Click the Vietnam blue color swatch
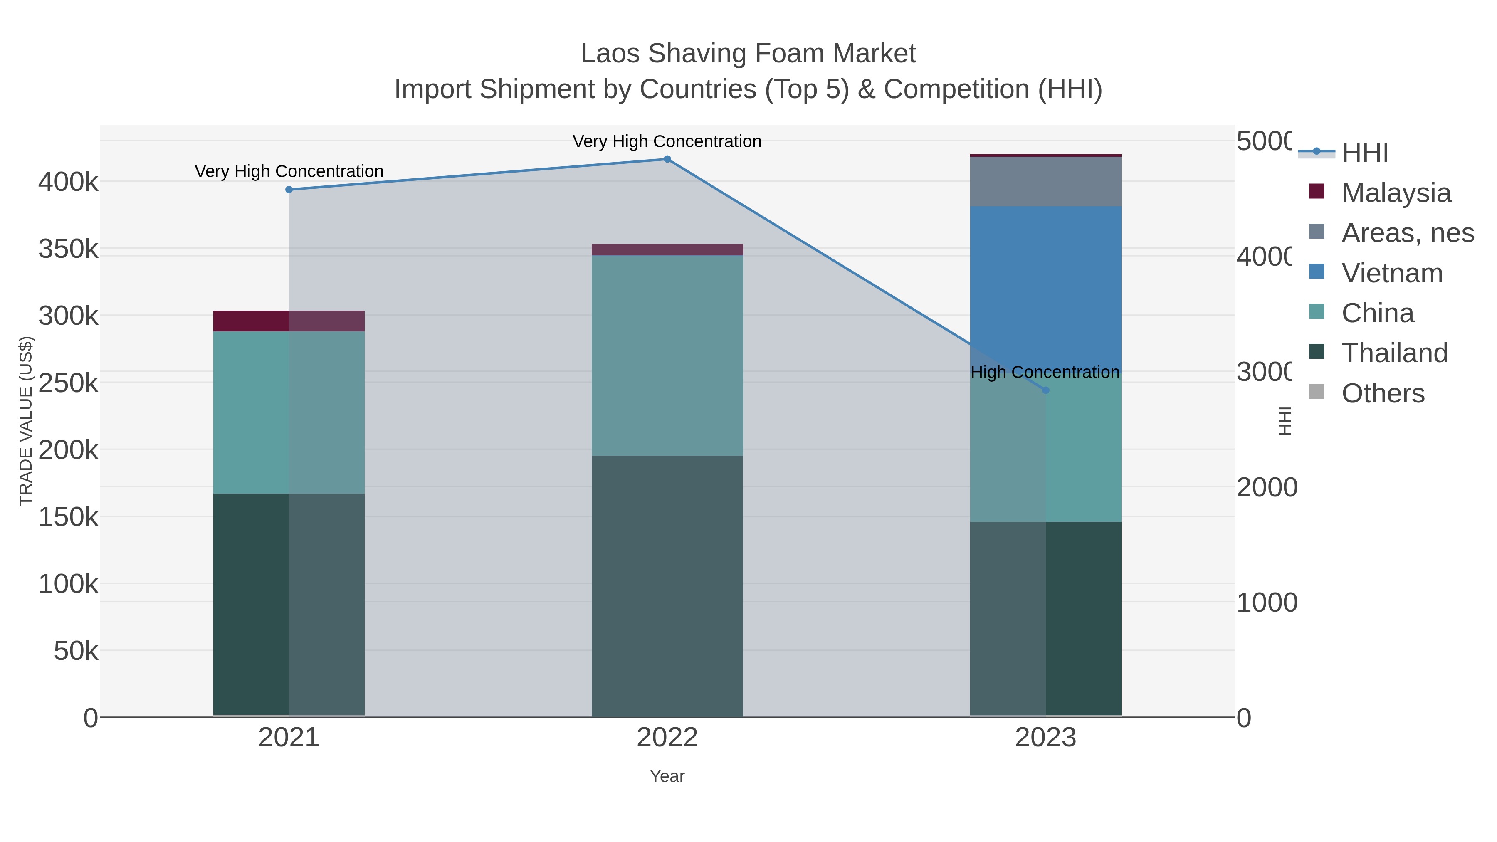 tap(1317, 272)
